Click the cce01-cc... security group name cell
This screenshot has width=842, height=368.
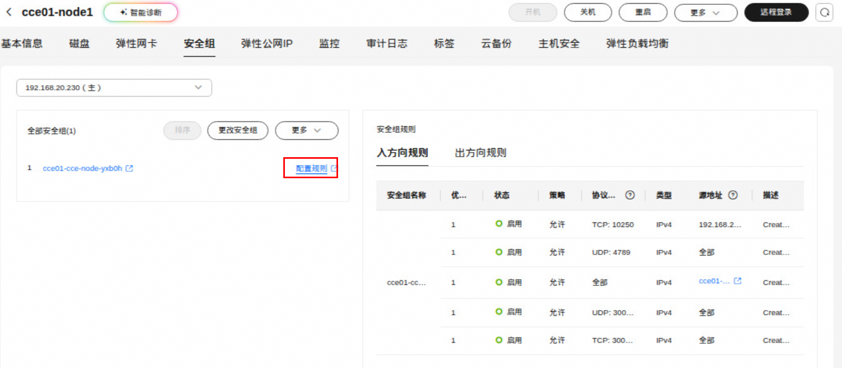[x=407, y=282]
